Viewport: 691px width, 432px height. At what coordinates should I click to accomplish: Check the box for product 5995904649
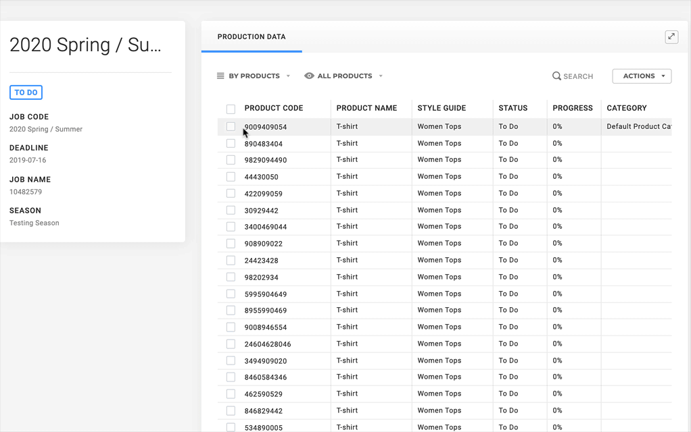pos(231,294)
